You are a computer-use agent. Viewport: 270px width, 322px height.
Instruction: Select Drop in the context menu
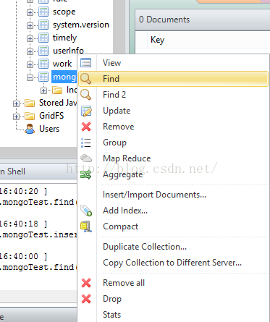point(174,299)
